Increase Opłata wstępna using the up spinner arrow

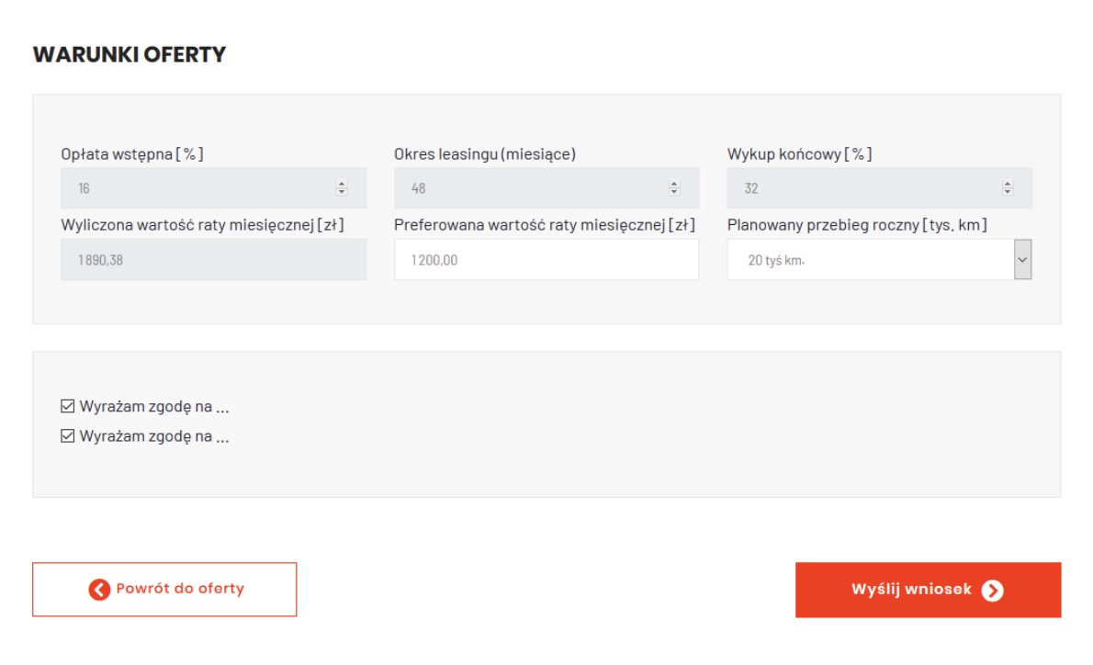pyautogui.click(x=342, y=185)
